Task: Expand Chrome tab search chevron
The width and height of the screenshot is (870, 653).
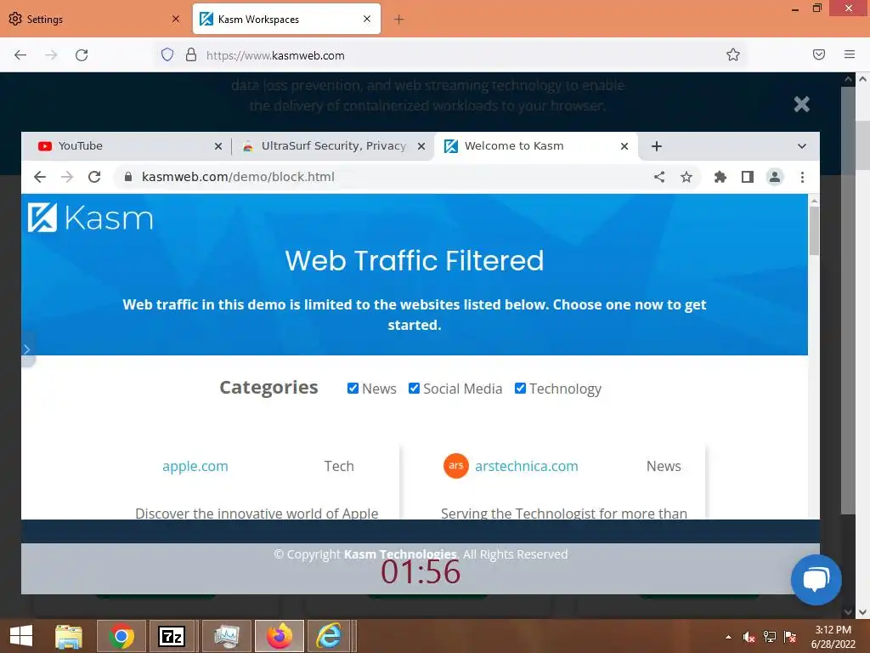Action: point(802,146)
